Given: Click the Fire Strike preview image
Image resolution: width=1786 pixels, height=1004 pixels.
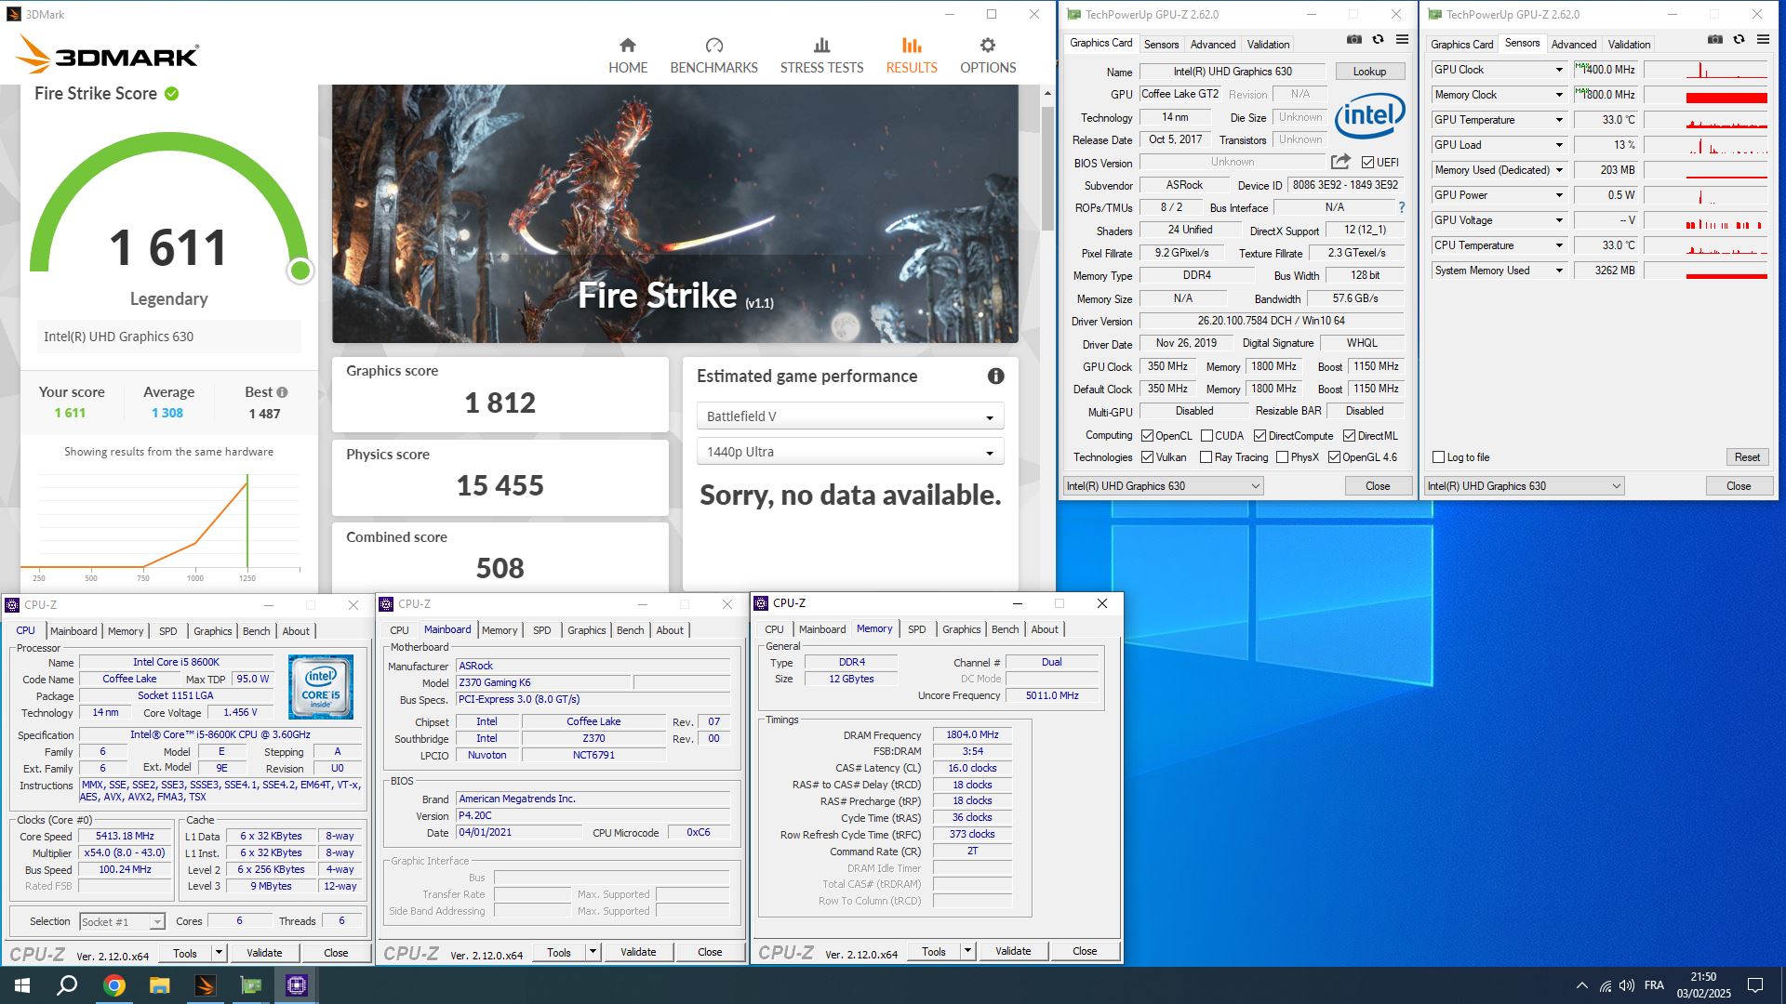Looking at the screenshot, I should click(675, 214).
